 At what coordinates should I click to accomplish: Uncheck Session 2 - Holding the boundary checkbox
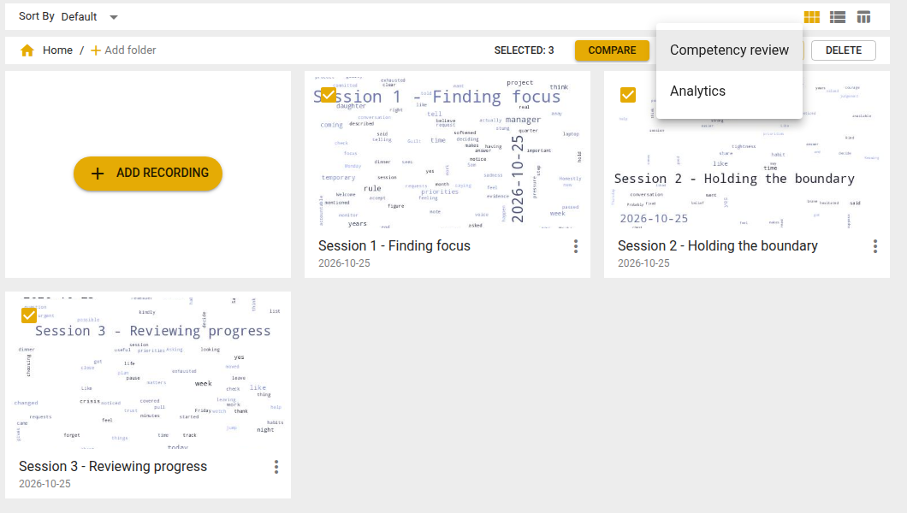(627, 95)
